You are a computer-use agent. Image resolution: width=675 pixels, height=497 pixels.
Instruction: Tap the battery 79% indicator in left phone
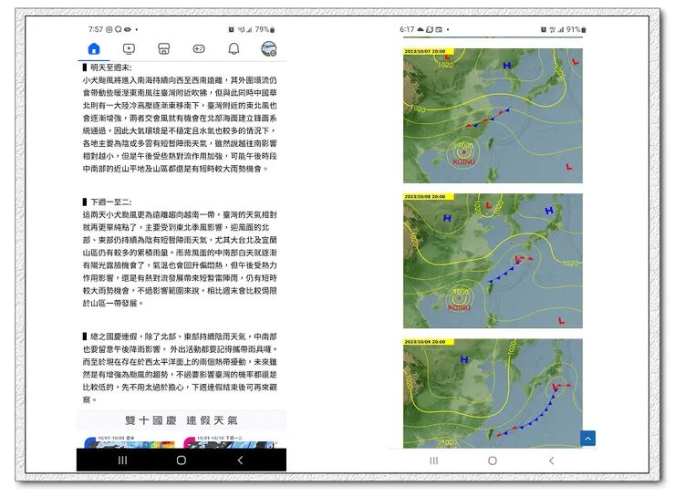tap(265, 29)
